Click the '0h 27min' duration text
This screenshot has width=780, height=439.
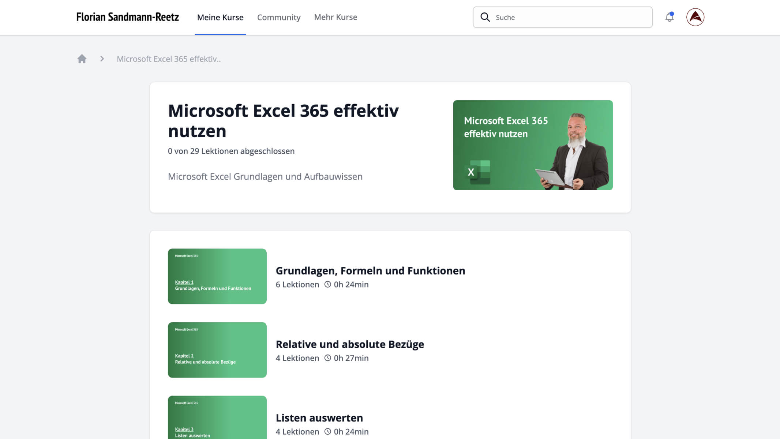point(351,358)
